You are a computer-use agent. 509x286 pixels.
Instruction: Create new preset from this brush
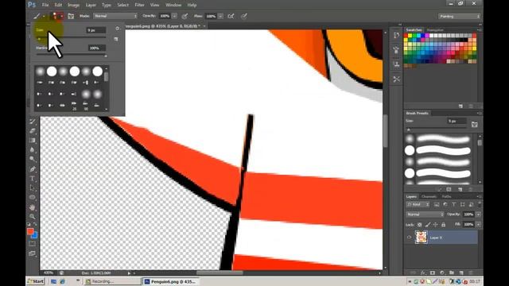click(x=116, y=39)
